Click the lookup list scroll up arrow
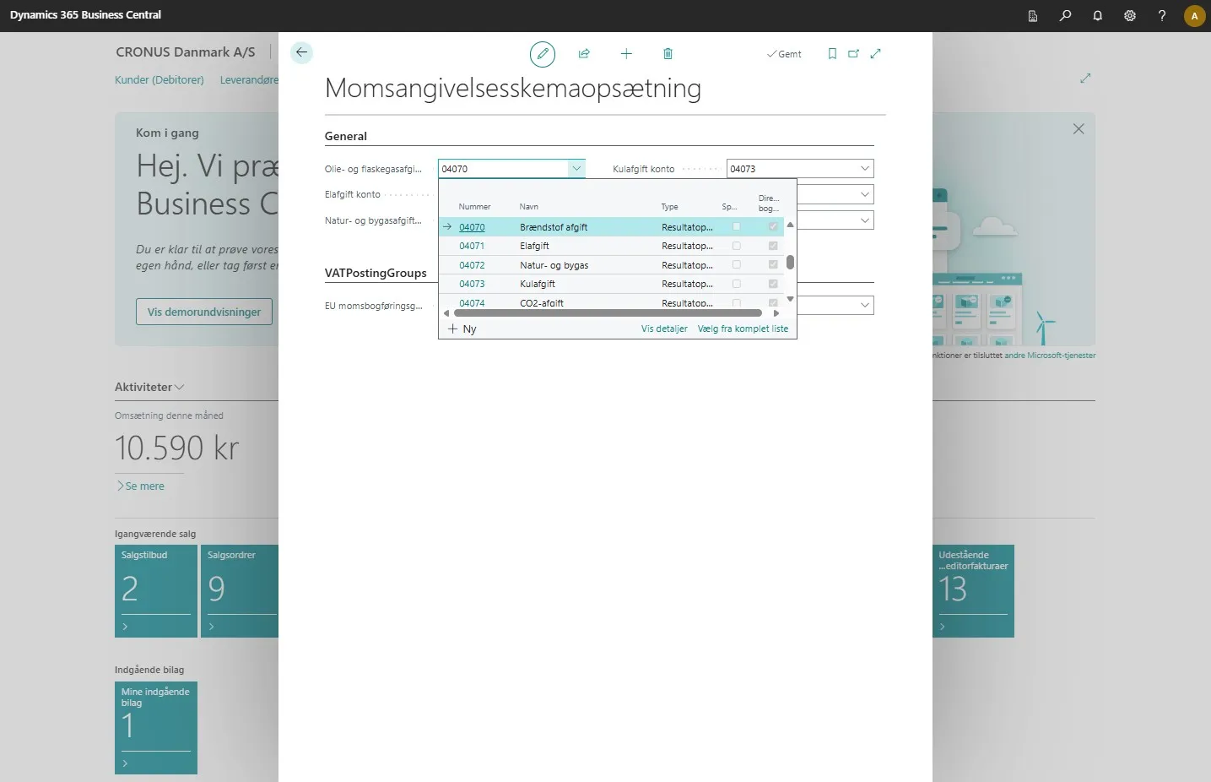The height and width of the screenshot is (782, 1211). pos(790,225)
